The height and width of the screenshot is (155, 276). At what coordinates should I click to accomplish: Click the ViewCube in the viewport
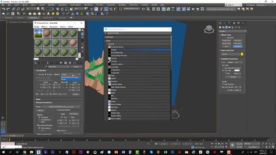click(x=209, y=29)
